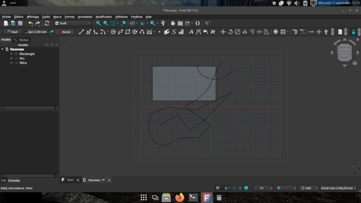Collapse the Nouveau document tree node
Image resolution: width=361 pixels, height=203 pixels.
click(x=2, y=49)
